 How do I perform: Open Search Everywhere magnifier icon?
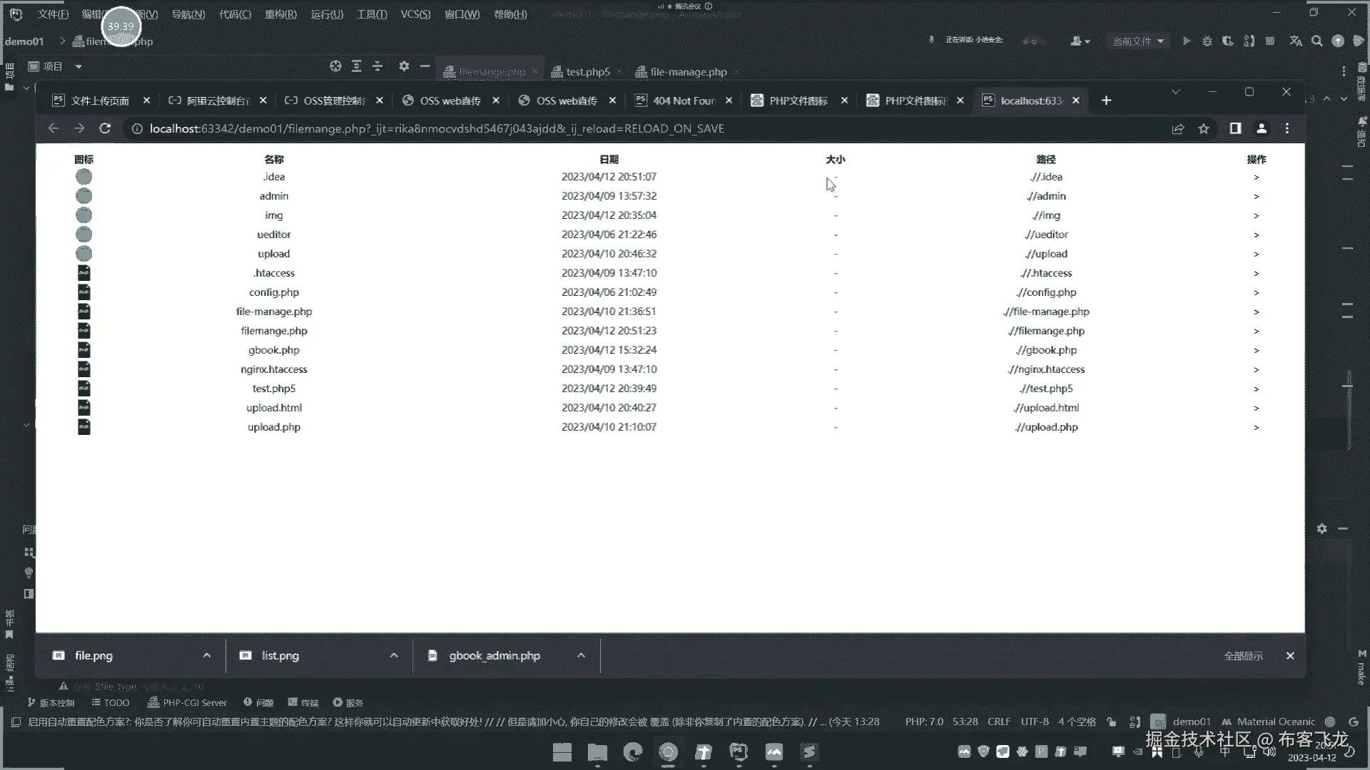[1317, 41]
